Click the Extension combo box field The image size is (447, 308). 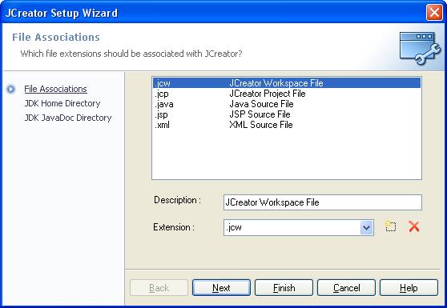point(299,227)
